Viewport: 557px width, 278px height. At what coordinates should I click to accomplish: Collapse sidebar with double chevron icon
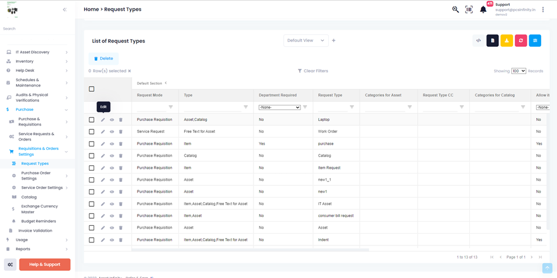click(65, 9)
